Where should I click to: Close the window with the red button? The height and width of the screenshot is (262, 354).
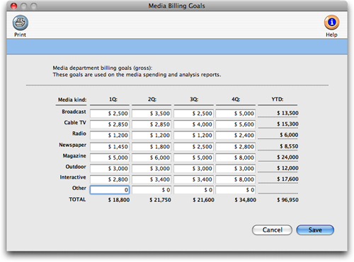13,6
